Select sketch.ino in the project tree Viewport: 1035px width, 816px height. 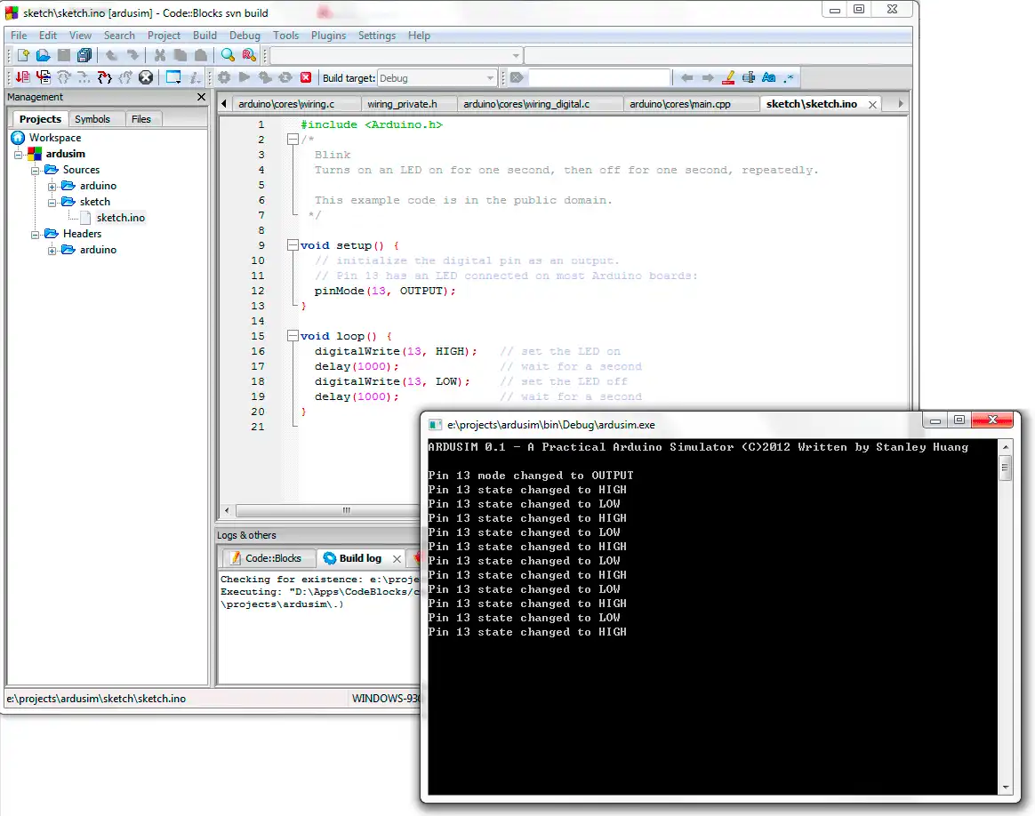(x=120, y=218)
